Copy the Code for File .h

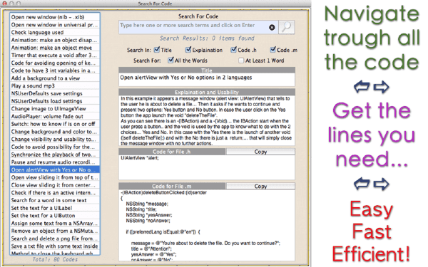(x=260, y=152)
